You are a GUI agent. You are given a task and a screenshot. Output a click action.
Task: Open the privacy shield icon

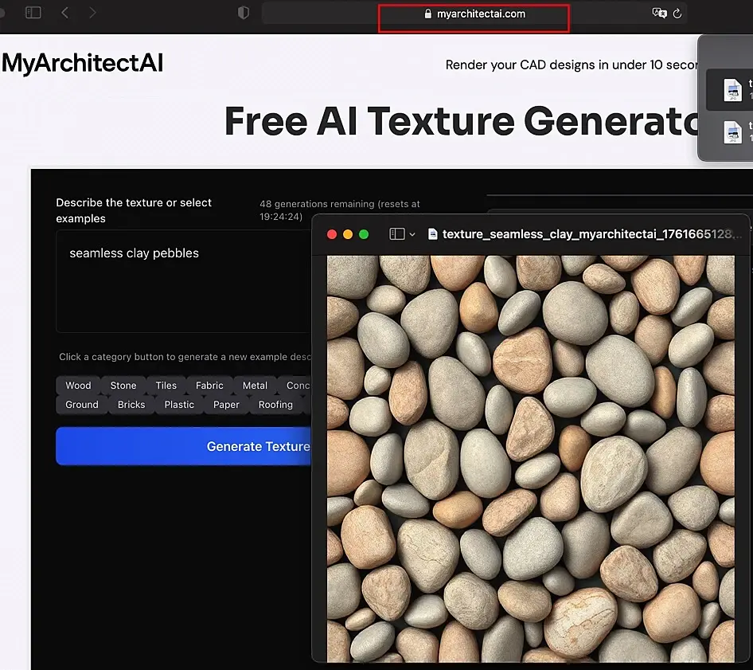click(244, 13)
